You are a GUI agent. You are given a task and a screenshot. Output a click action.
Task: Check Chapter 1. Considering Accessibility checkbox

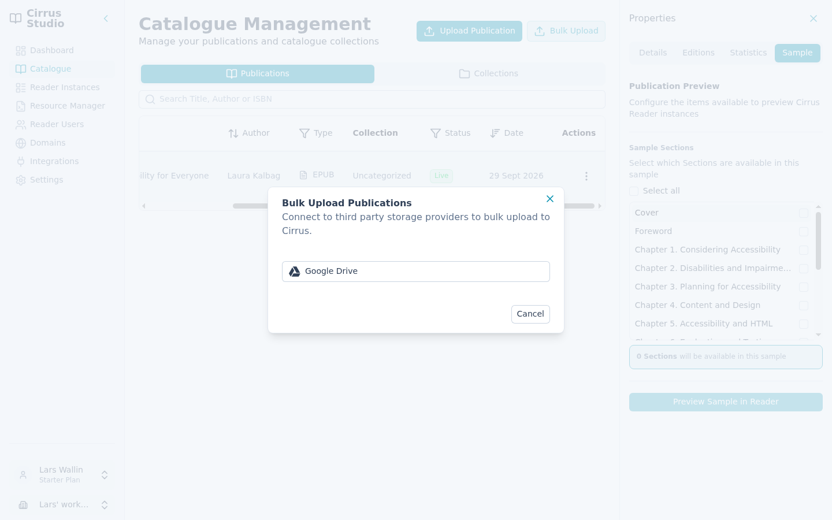tap(804, 250)
